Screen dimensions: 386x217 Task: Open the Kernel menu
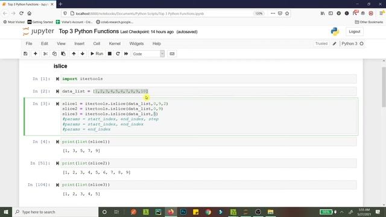coord(115,43)
